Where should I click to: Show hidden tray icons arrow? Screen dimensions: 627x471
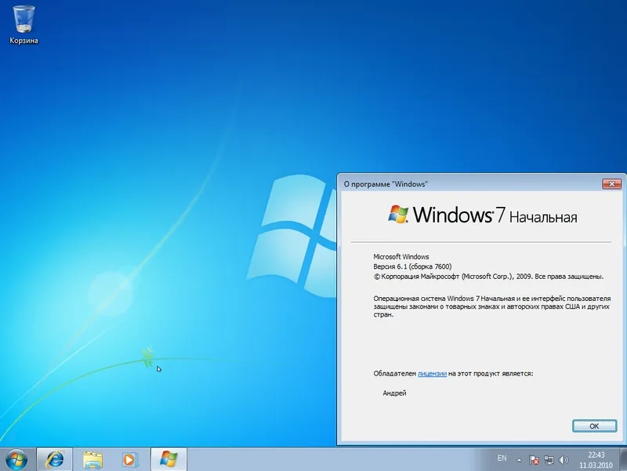[x=519, y=460]
